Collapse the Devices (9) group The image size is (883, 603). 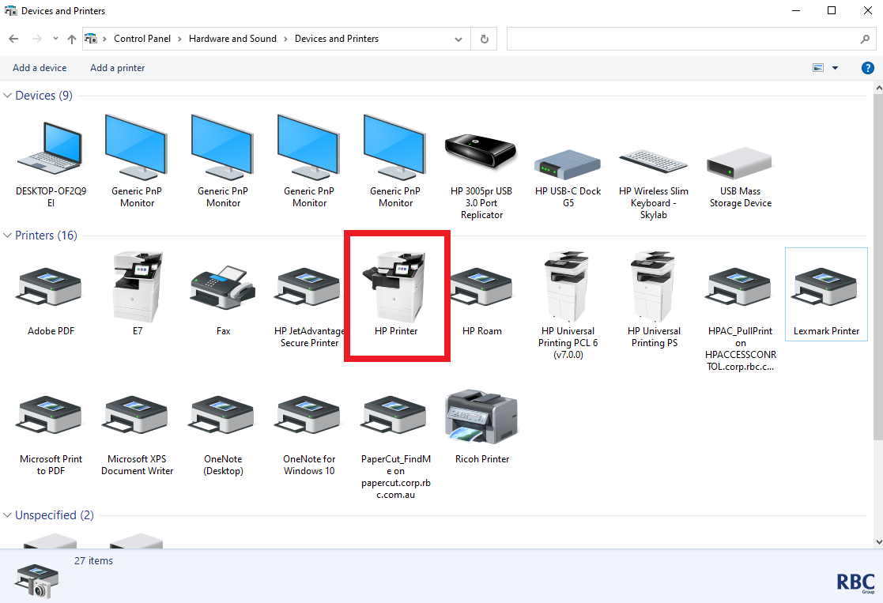[x=8, y=96]
